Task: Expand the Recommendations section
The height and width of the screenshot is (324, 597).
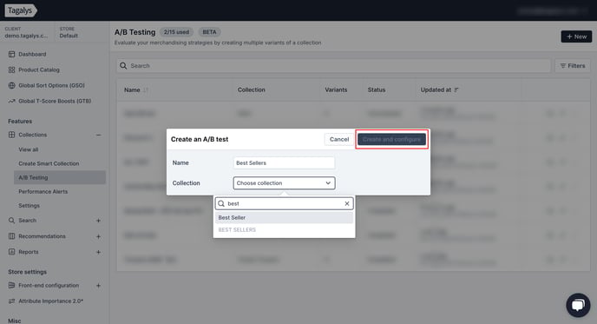Action: click(x=98, y=236)
